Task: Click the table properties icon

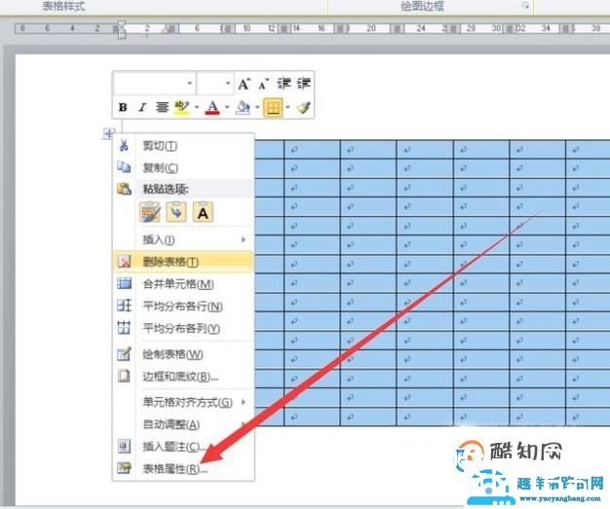Action: (124, 468)
